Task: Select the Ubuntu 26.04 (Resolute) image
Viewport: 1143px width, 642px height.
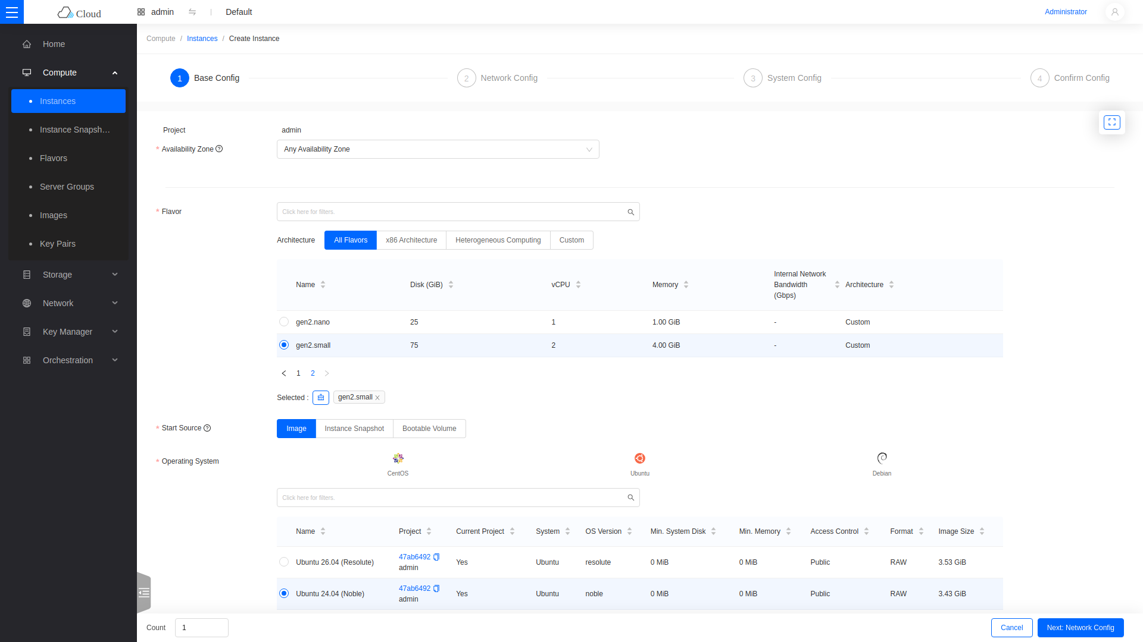Action: click(284, 562)
